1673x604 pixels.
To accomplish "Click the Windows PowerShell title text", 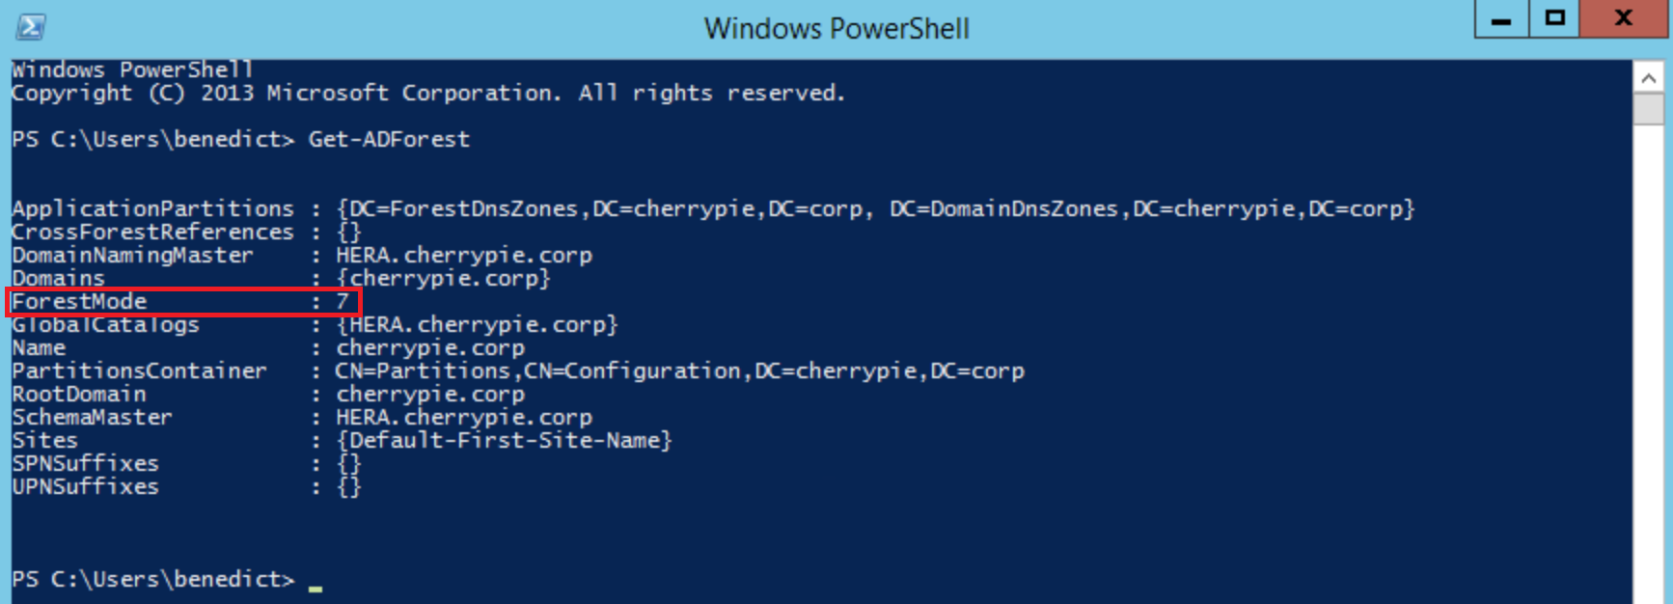I will 836,28.
